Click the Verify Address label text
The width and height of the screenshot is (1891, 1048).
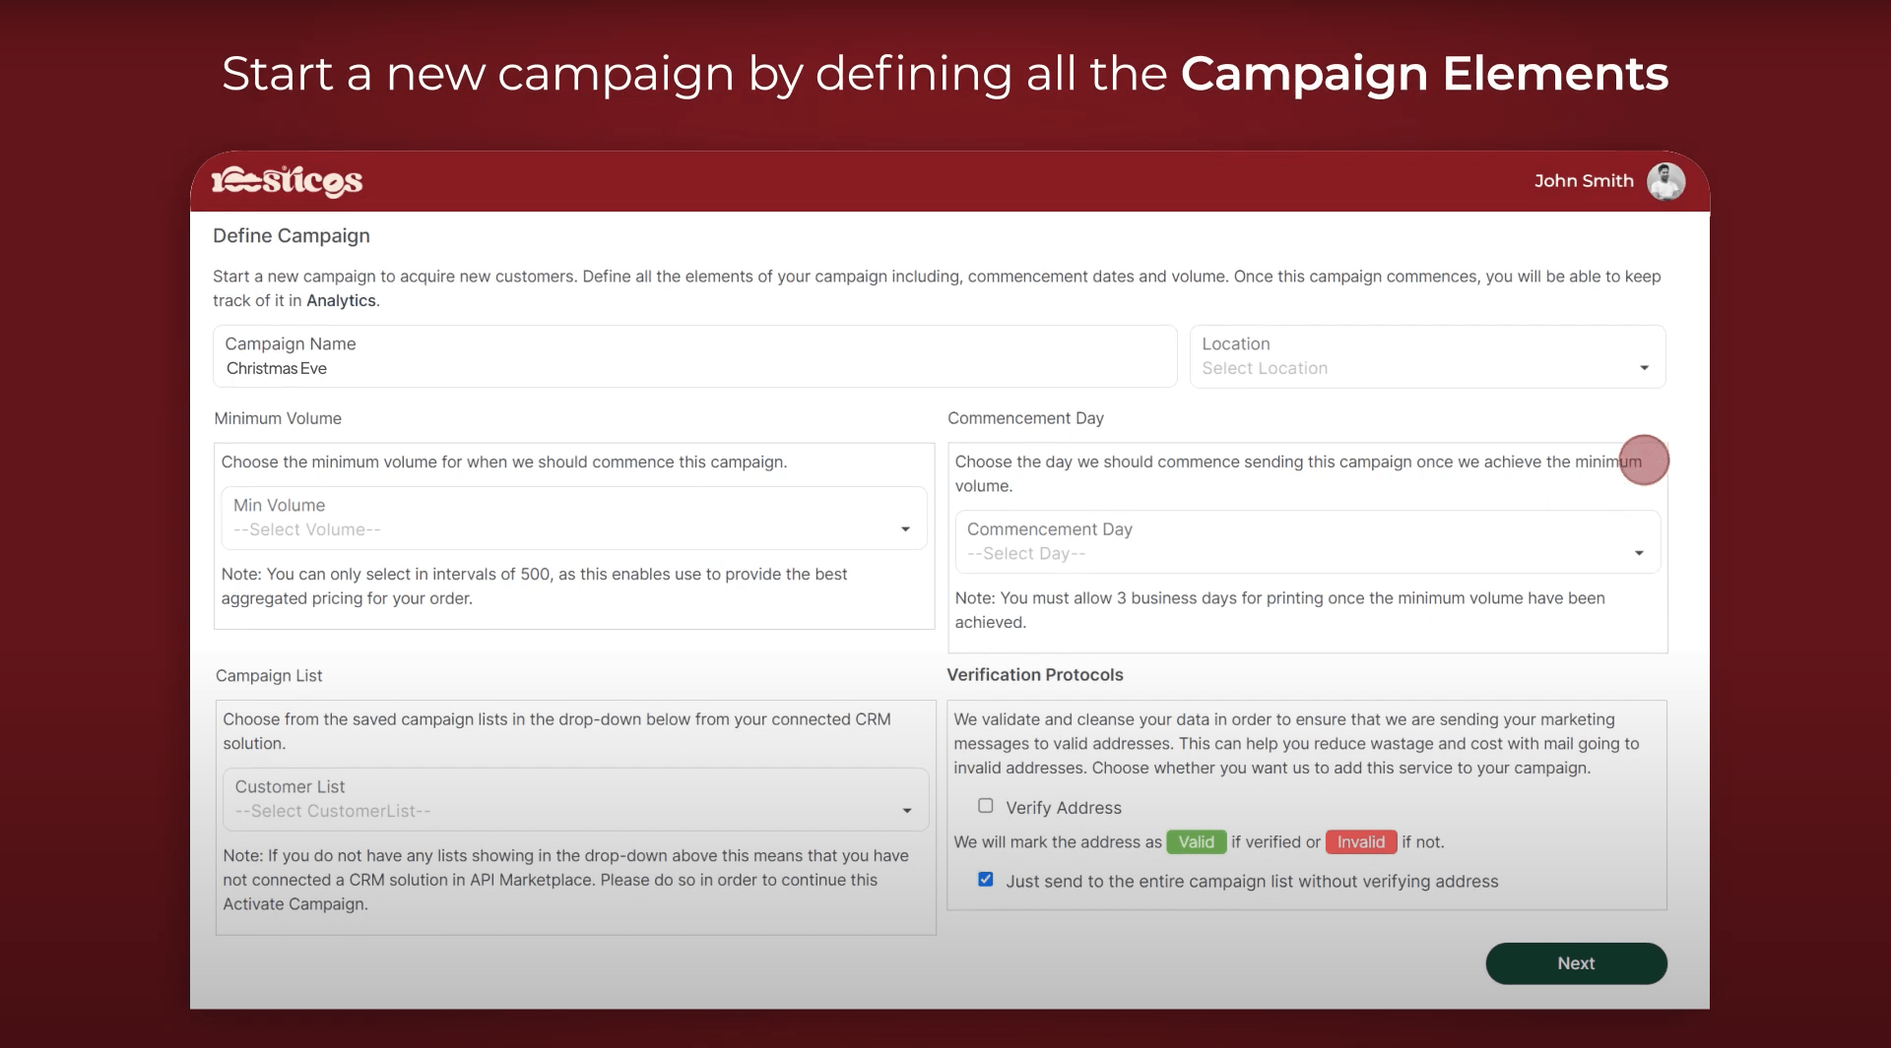pyautogui.click(x=1064, y=808)
